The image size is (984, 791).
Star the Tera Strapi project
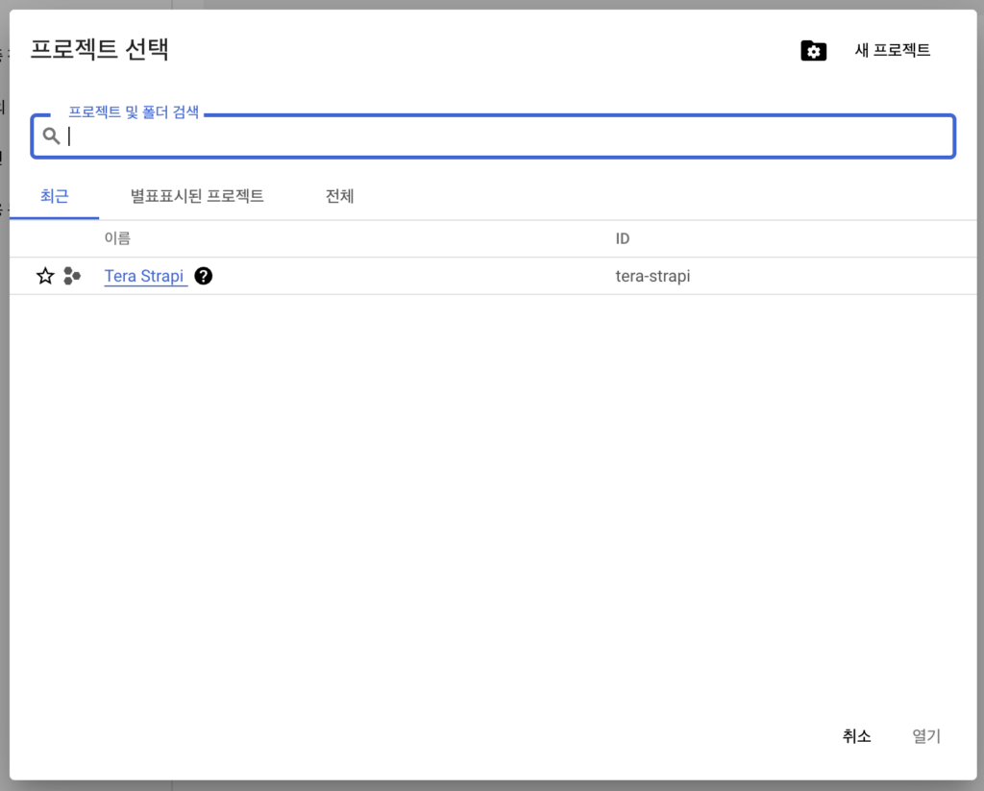click(x=45, y=277)
